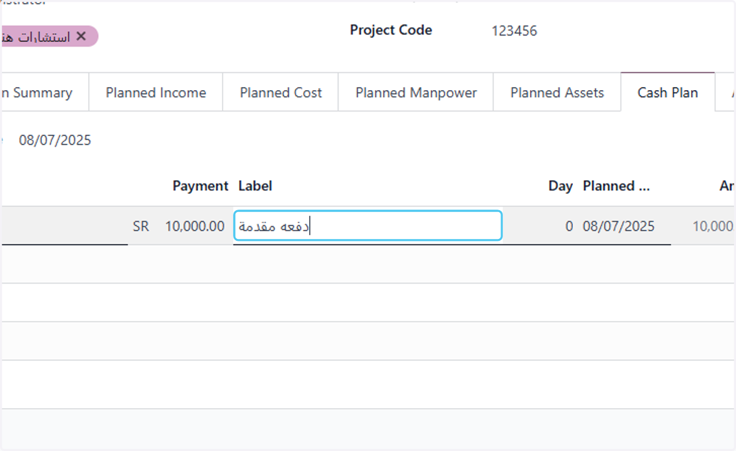The image size is (736, 451).
Task: Sort by the Day column header
Action: pos(561,186)
